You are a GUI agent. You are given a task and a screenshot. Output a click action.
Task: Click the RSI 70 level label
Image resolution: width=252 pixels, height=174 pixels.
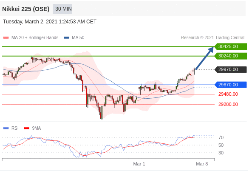pyautogui.click(x=221, y=137)
